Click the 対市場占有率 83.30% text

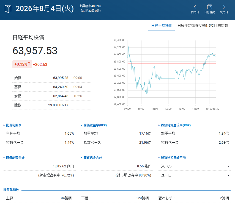(133, 175)
